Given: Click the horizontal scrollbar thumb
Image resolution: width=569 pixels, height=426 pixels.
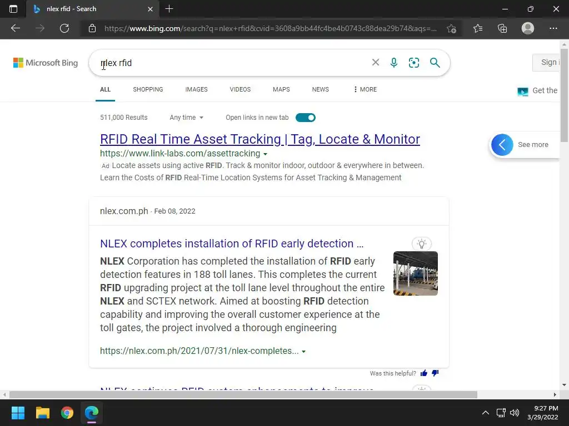Looking at the screenshot, I should pos(243,394).
